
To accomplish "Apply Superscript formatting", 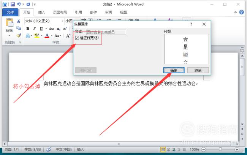I will pos(65,29).
